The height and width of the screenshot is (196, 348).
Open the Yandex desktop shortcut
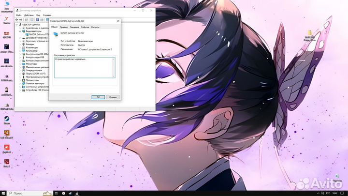(x=7, y=20)
